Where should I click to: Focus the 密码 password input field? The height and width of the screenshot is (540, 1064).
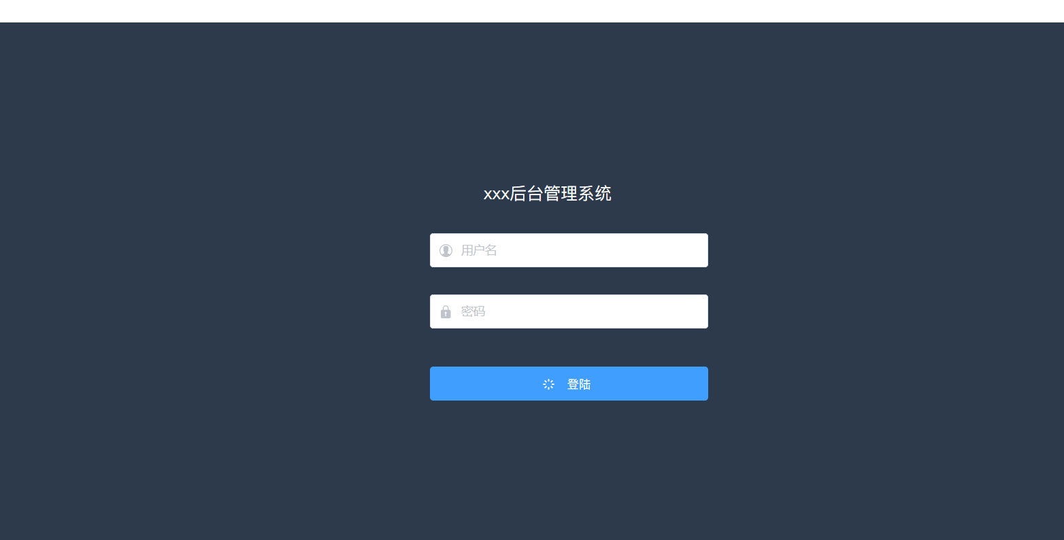569,311
